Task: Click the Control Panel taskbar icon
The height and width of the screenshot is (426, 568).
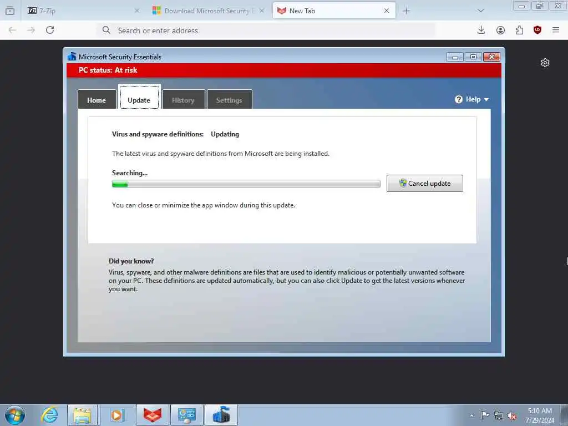Action: point(187,415)
